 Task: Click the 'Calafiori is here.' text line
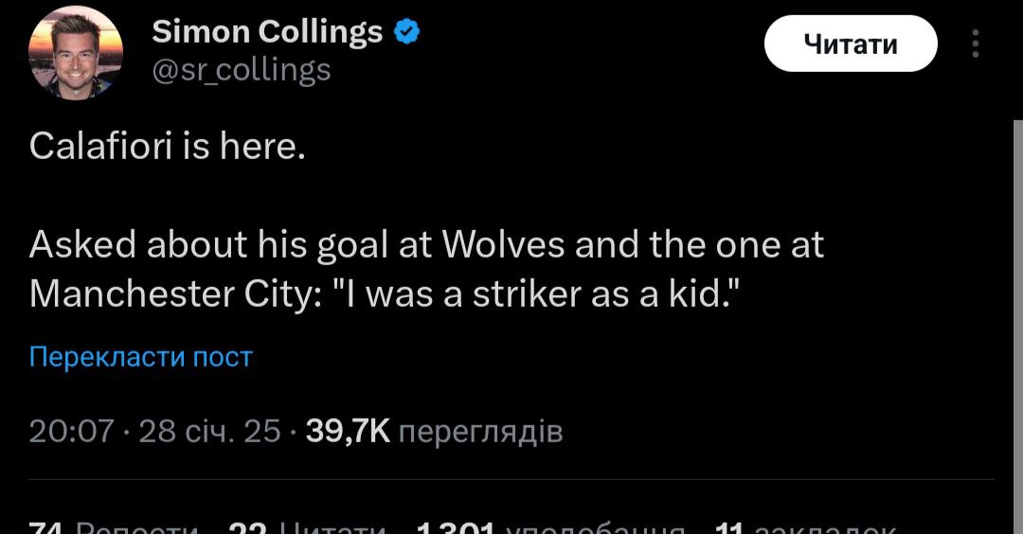pyautogui.click(x=168, y=146)
